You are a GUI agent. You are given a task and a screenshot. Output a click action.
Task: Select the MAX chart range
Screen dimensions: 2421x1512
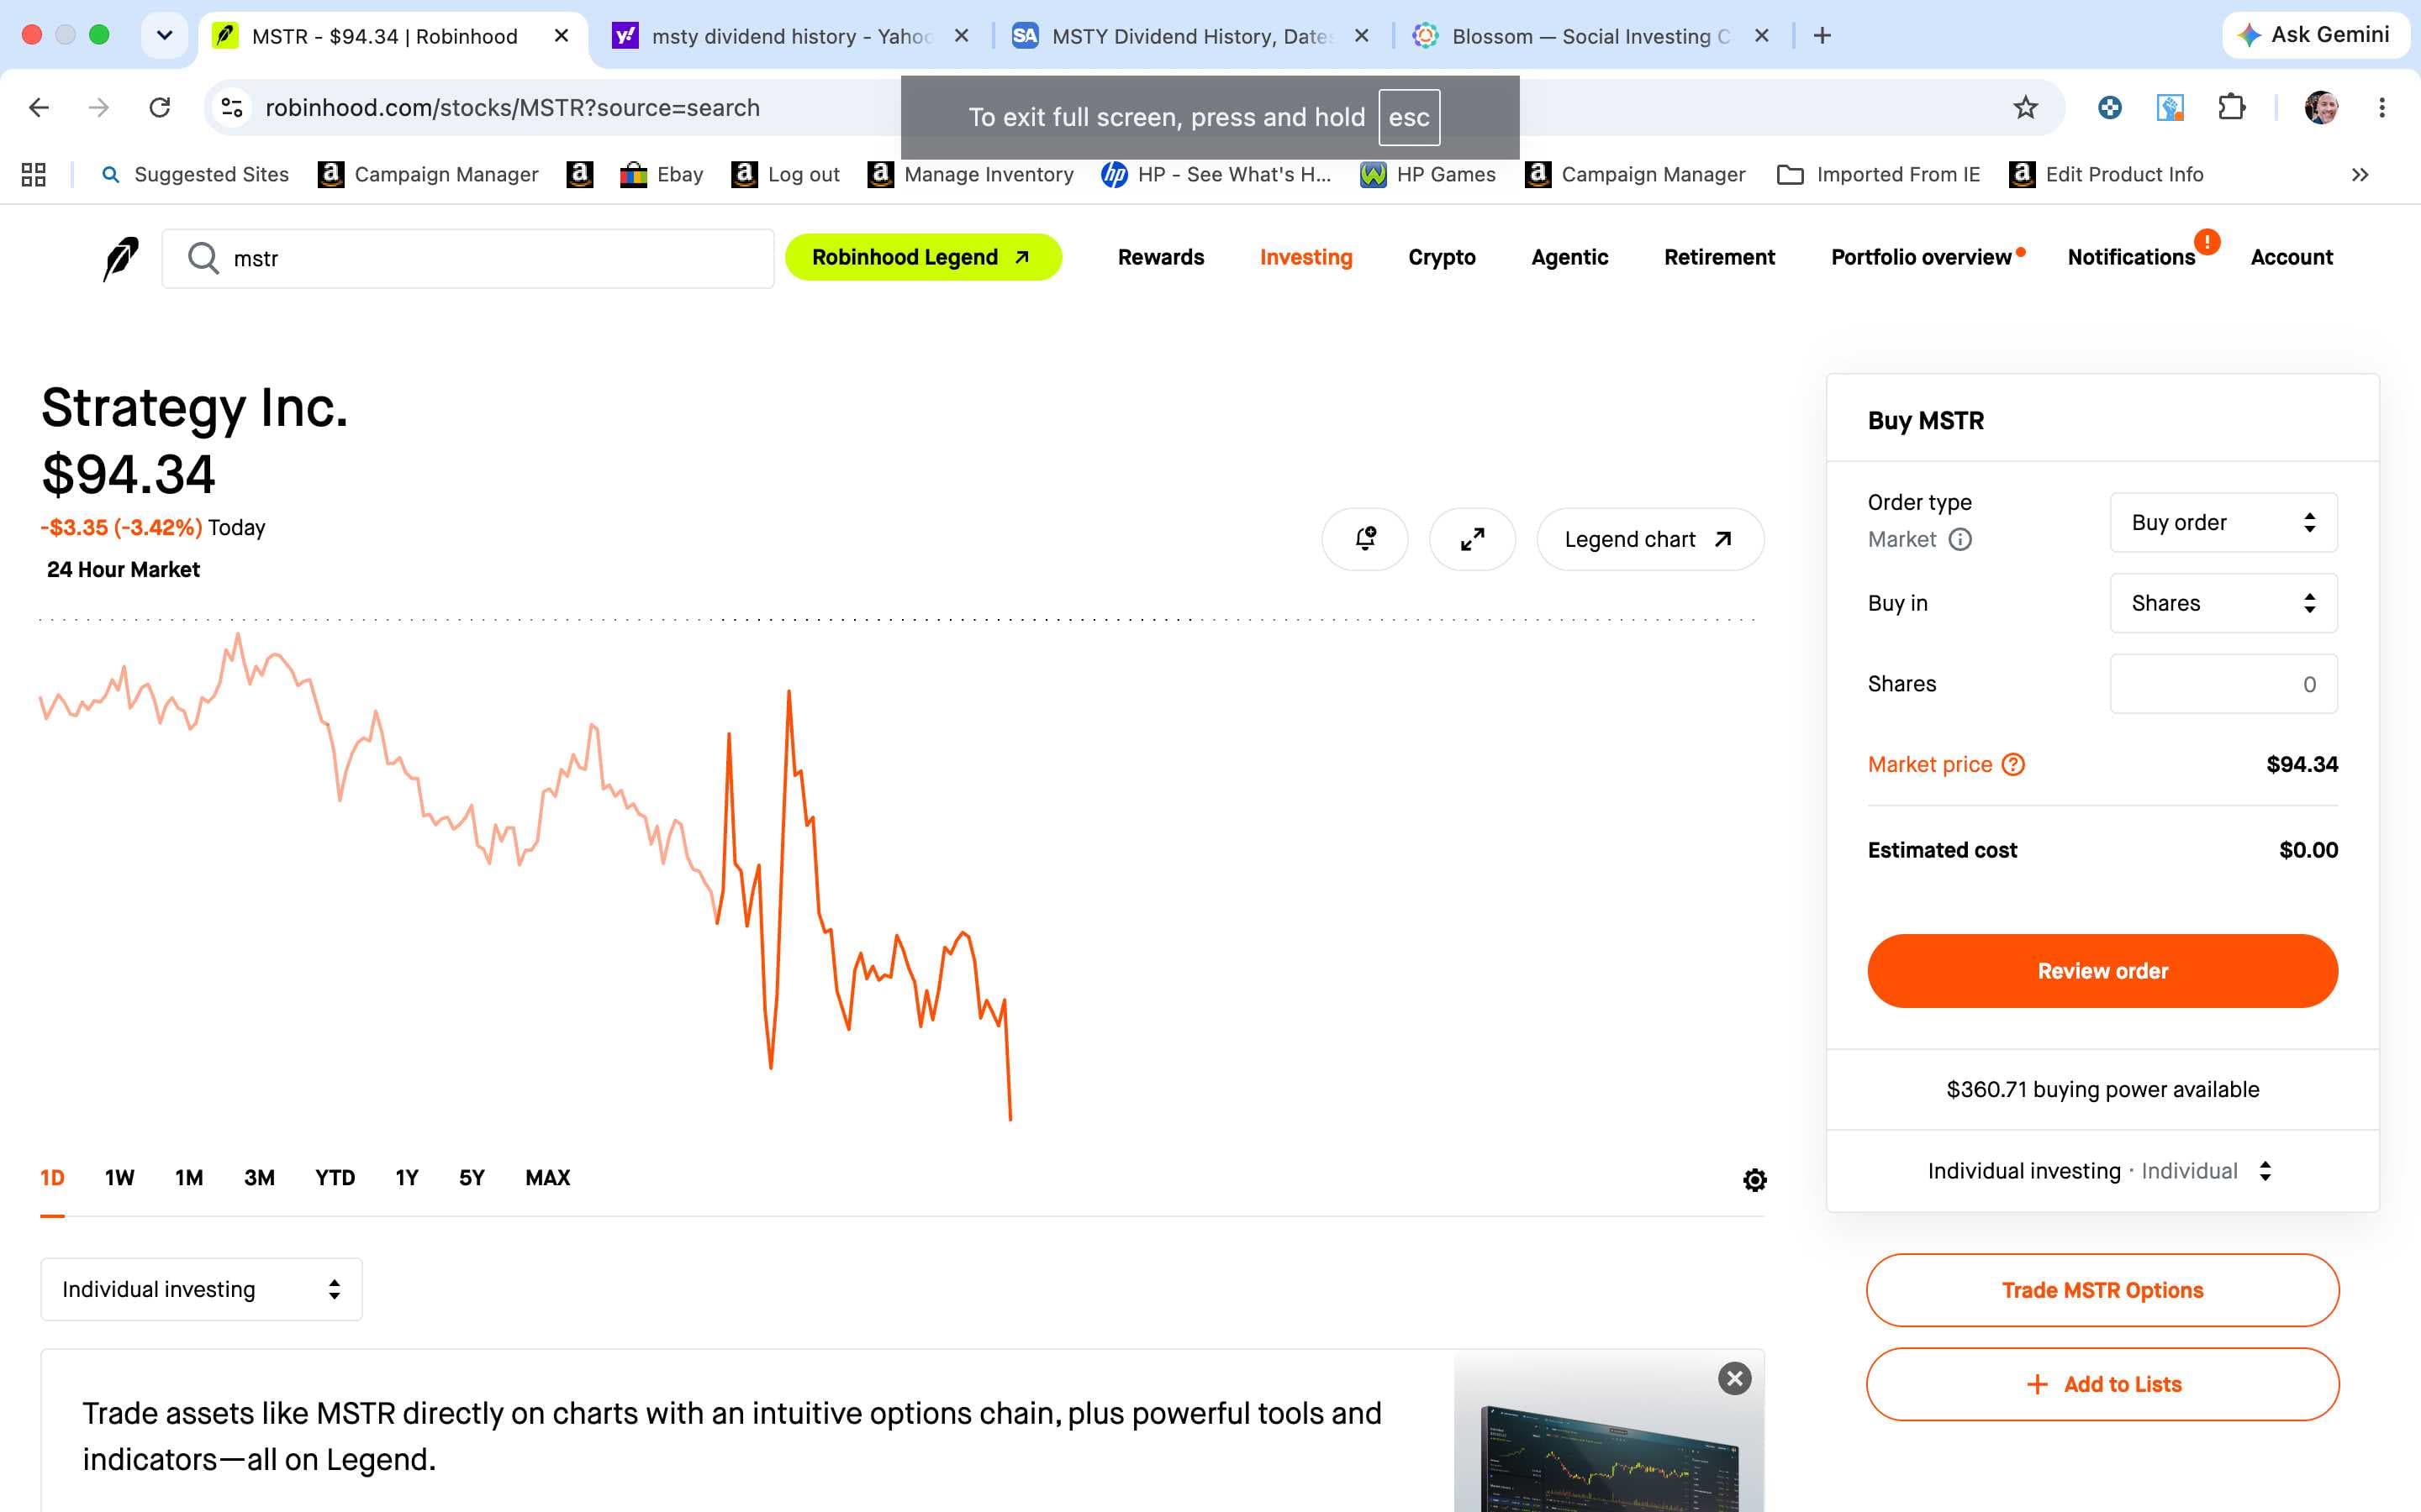[547, 1178]
